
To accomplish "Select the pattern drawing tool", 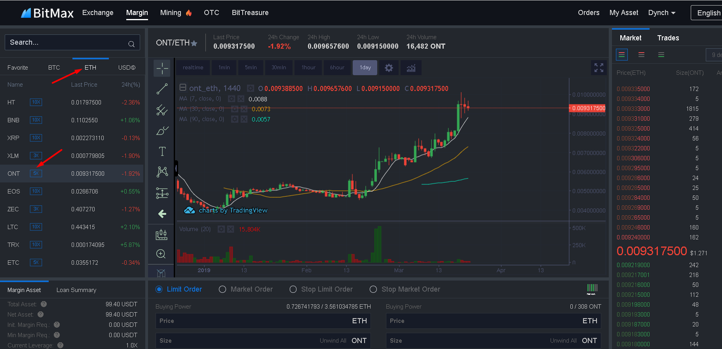I will 162,172.
